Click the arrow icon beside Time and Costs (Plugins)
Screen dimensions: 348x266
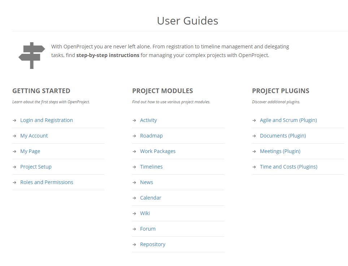click(254, 166)
